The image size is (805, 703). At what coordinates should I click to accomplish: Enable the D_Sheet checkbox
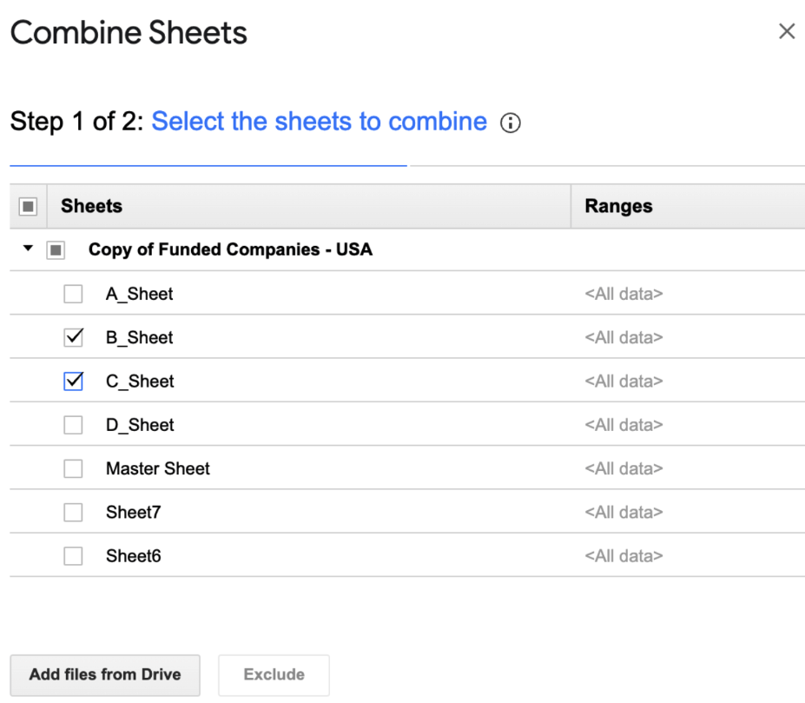[73, 424]
